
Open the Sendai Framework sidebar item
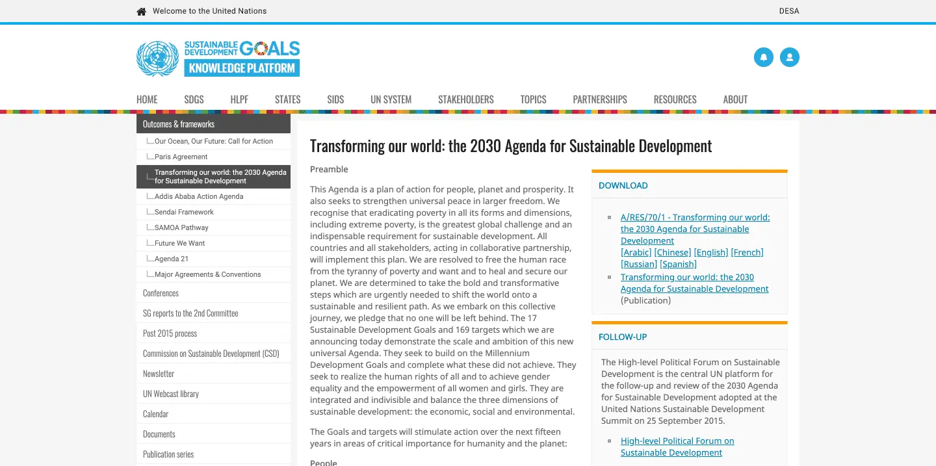(213, 212)
